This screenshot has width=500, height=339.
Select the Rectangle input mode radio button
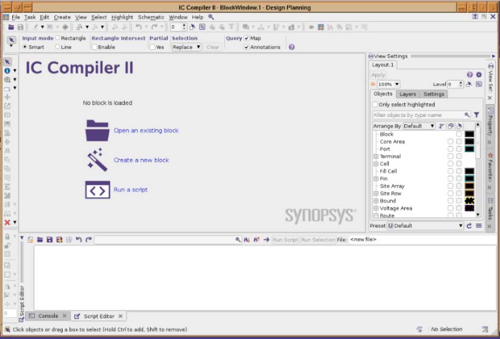point(58,38)
